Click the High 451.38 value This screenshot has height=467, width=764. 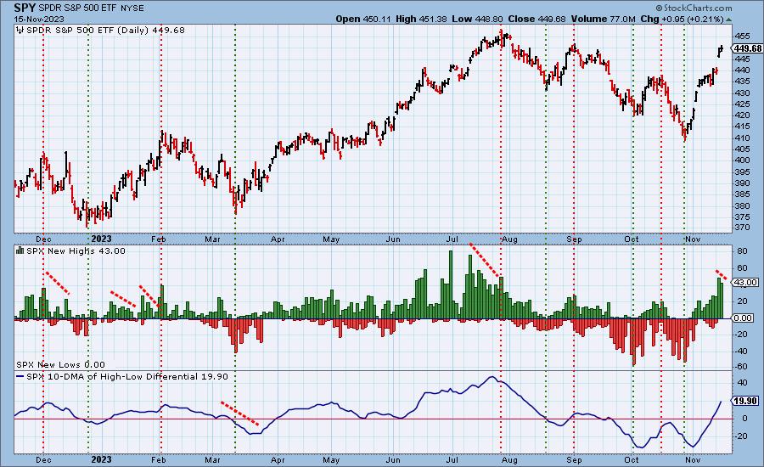421,19
